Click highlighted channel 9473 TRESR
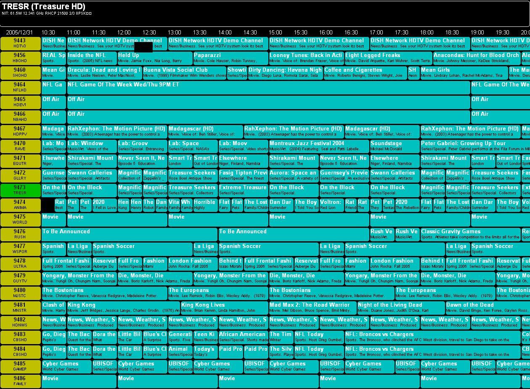The height and width of the screenshot is (389, 530). tap(20, 190)
